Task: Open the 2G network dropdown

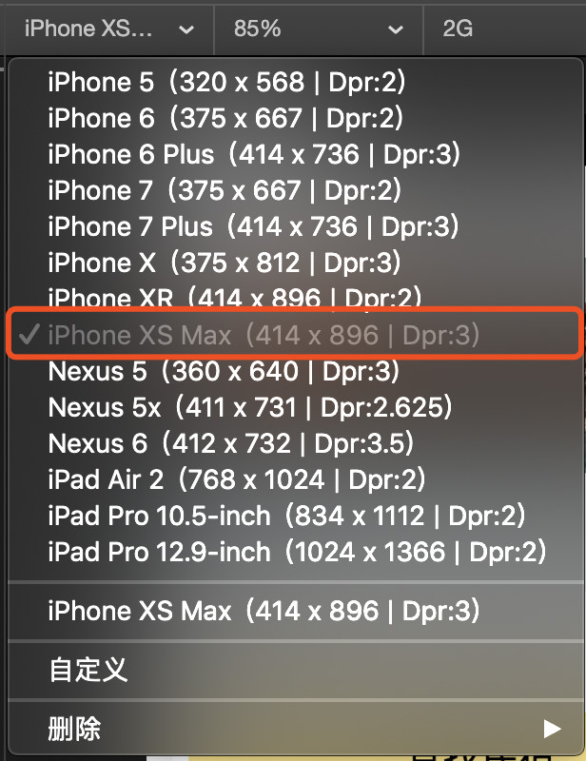Action: [505, 29]
